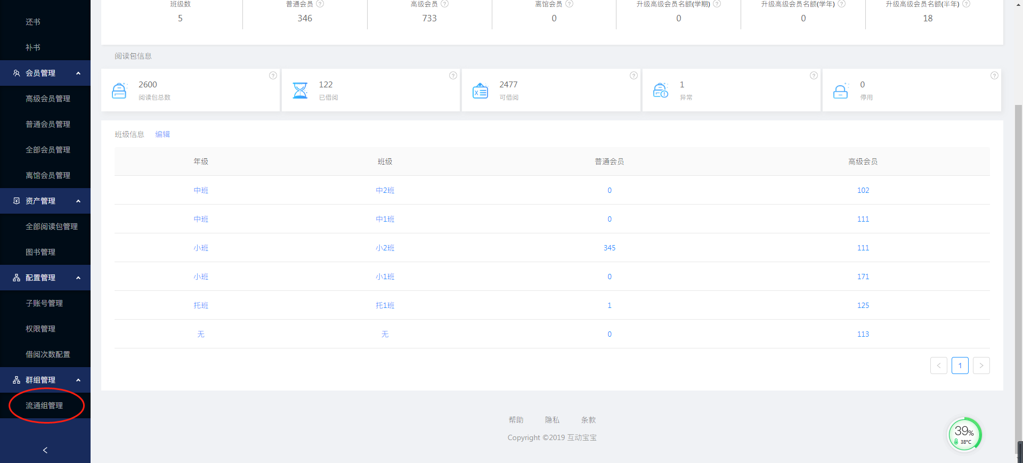This screenshot has height=463, width=1023.
Task: Collapse the sidebar with the left arrow
Action: (x=45, y=450)
